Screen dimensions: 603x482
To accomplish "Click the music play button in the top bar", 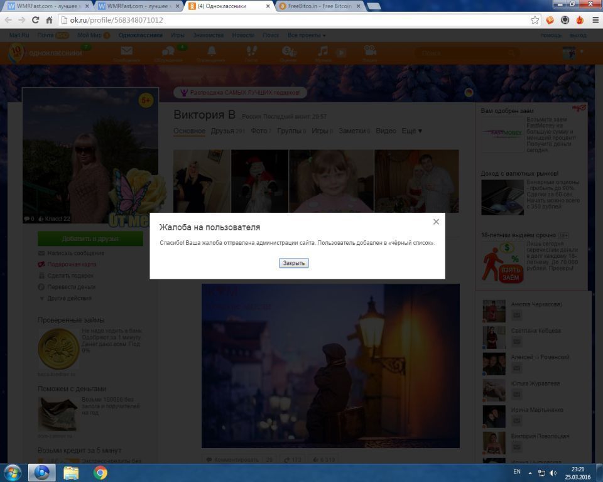I will pyautogui.click(x=340, y=53).
